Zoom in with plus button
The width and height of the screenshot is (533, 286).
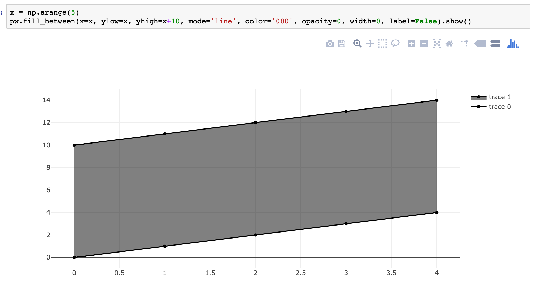(x=411, y=44)
